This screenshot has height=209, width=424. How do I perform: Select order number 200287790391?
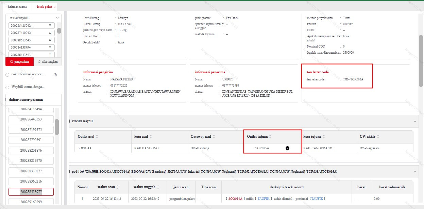click(x=31, y=140)
